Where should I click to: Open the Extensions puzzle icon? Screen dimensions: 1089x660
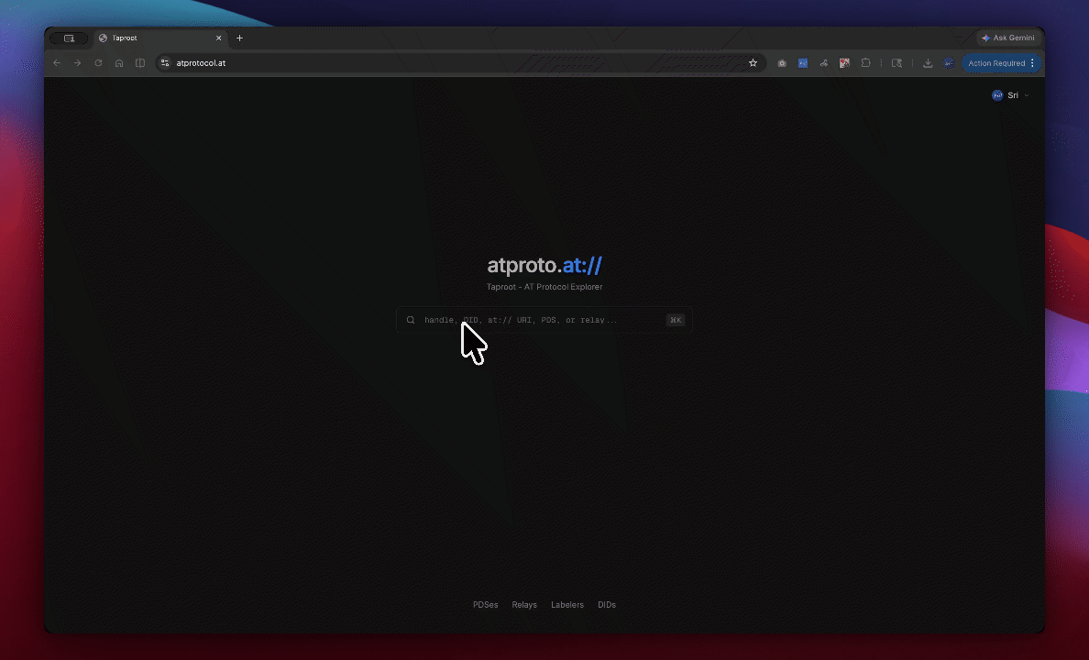[x=865, y=63]
